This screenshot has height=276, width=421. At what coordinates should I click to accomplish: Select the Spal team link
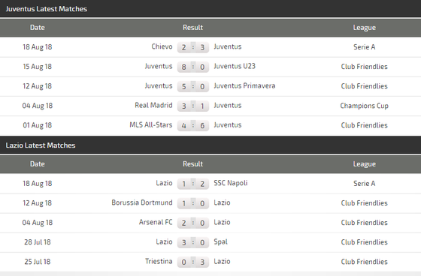click(x=220, y=242)
